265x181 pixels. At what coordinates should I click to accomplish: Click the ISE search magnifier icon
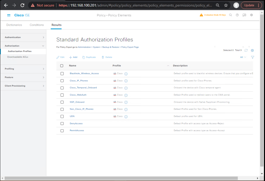[x=230, y=15]
